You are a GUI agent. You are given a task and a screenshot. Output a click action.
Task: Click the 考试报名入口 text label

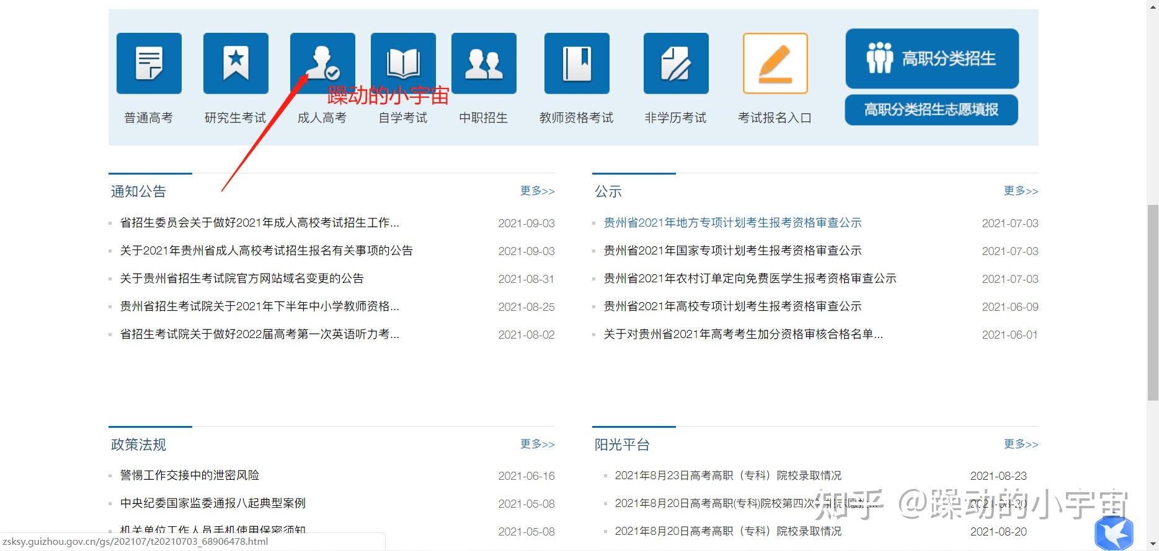coord(775,118)
